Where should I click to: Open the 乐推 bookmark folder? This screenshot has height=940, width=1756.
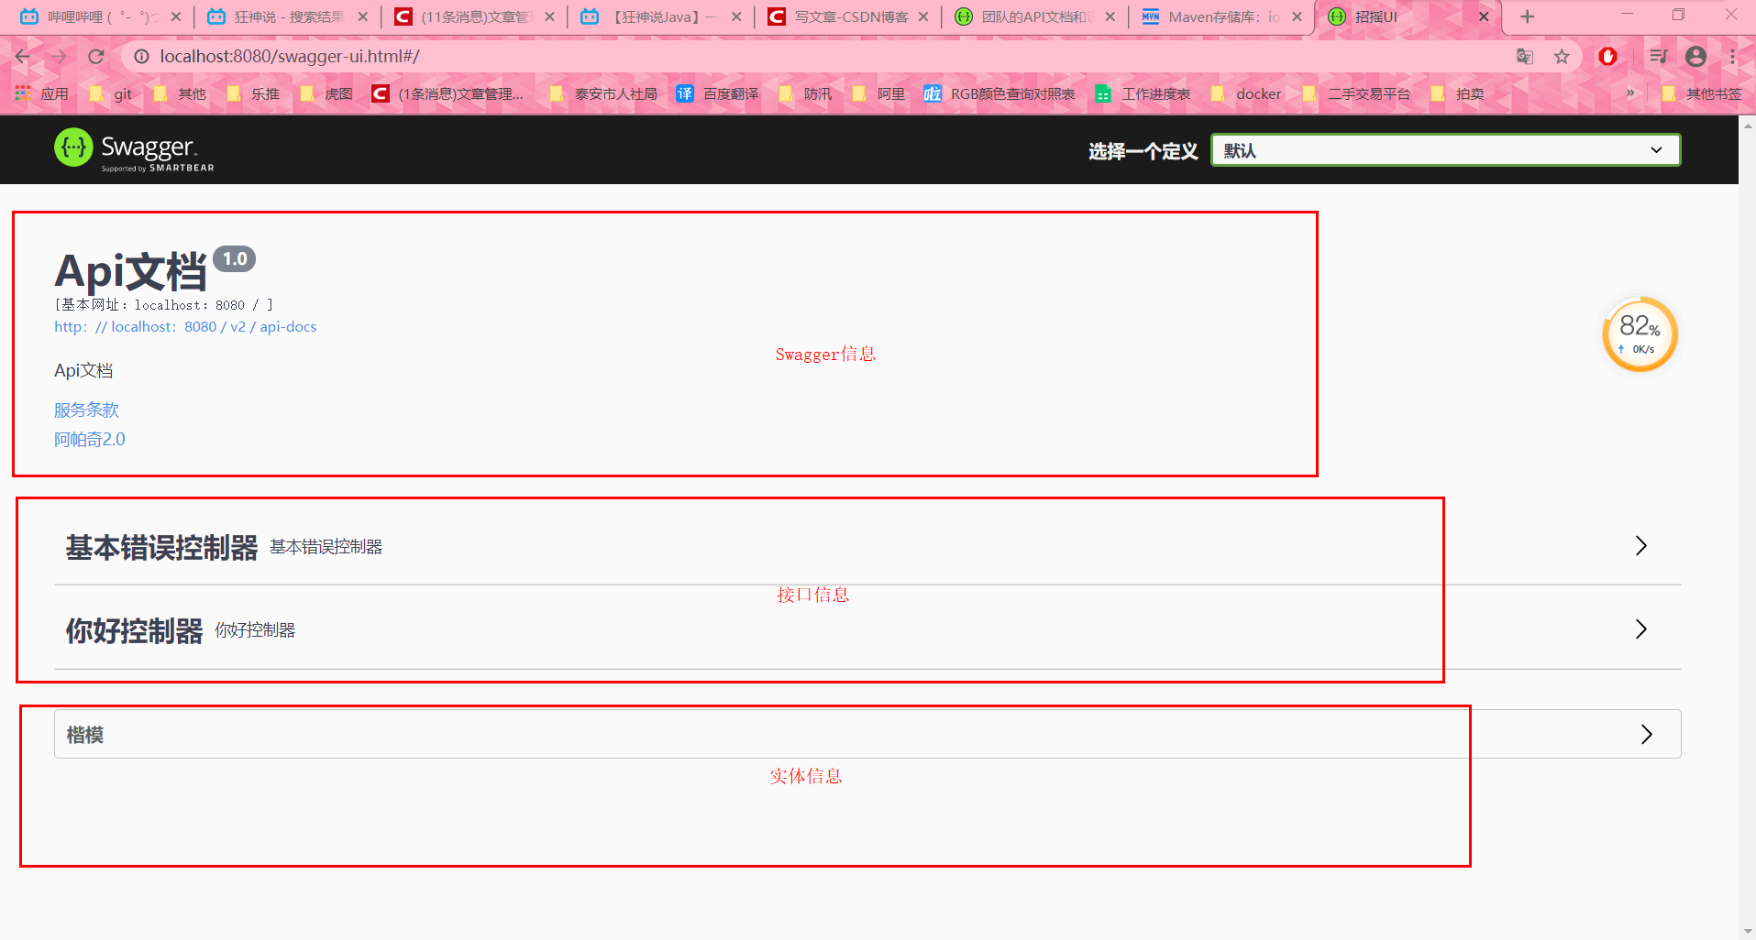253,93
